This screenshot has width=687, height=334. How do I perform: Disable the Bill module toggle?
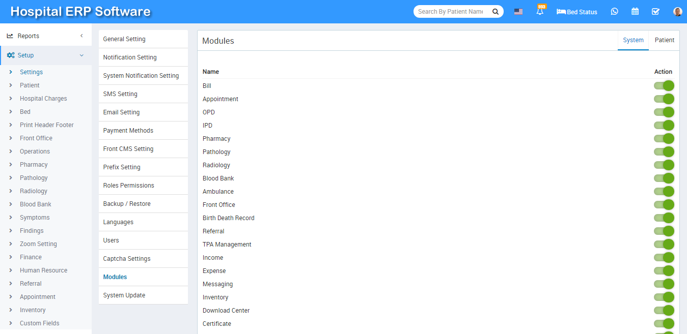664,86
